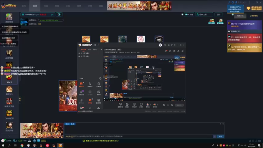Viewport: 263px width, 148px height.
Task: Select the OMG起源 game in the sidebar
Action: [x=9, y=115]
